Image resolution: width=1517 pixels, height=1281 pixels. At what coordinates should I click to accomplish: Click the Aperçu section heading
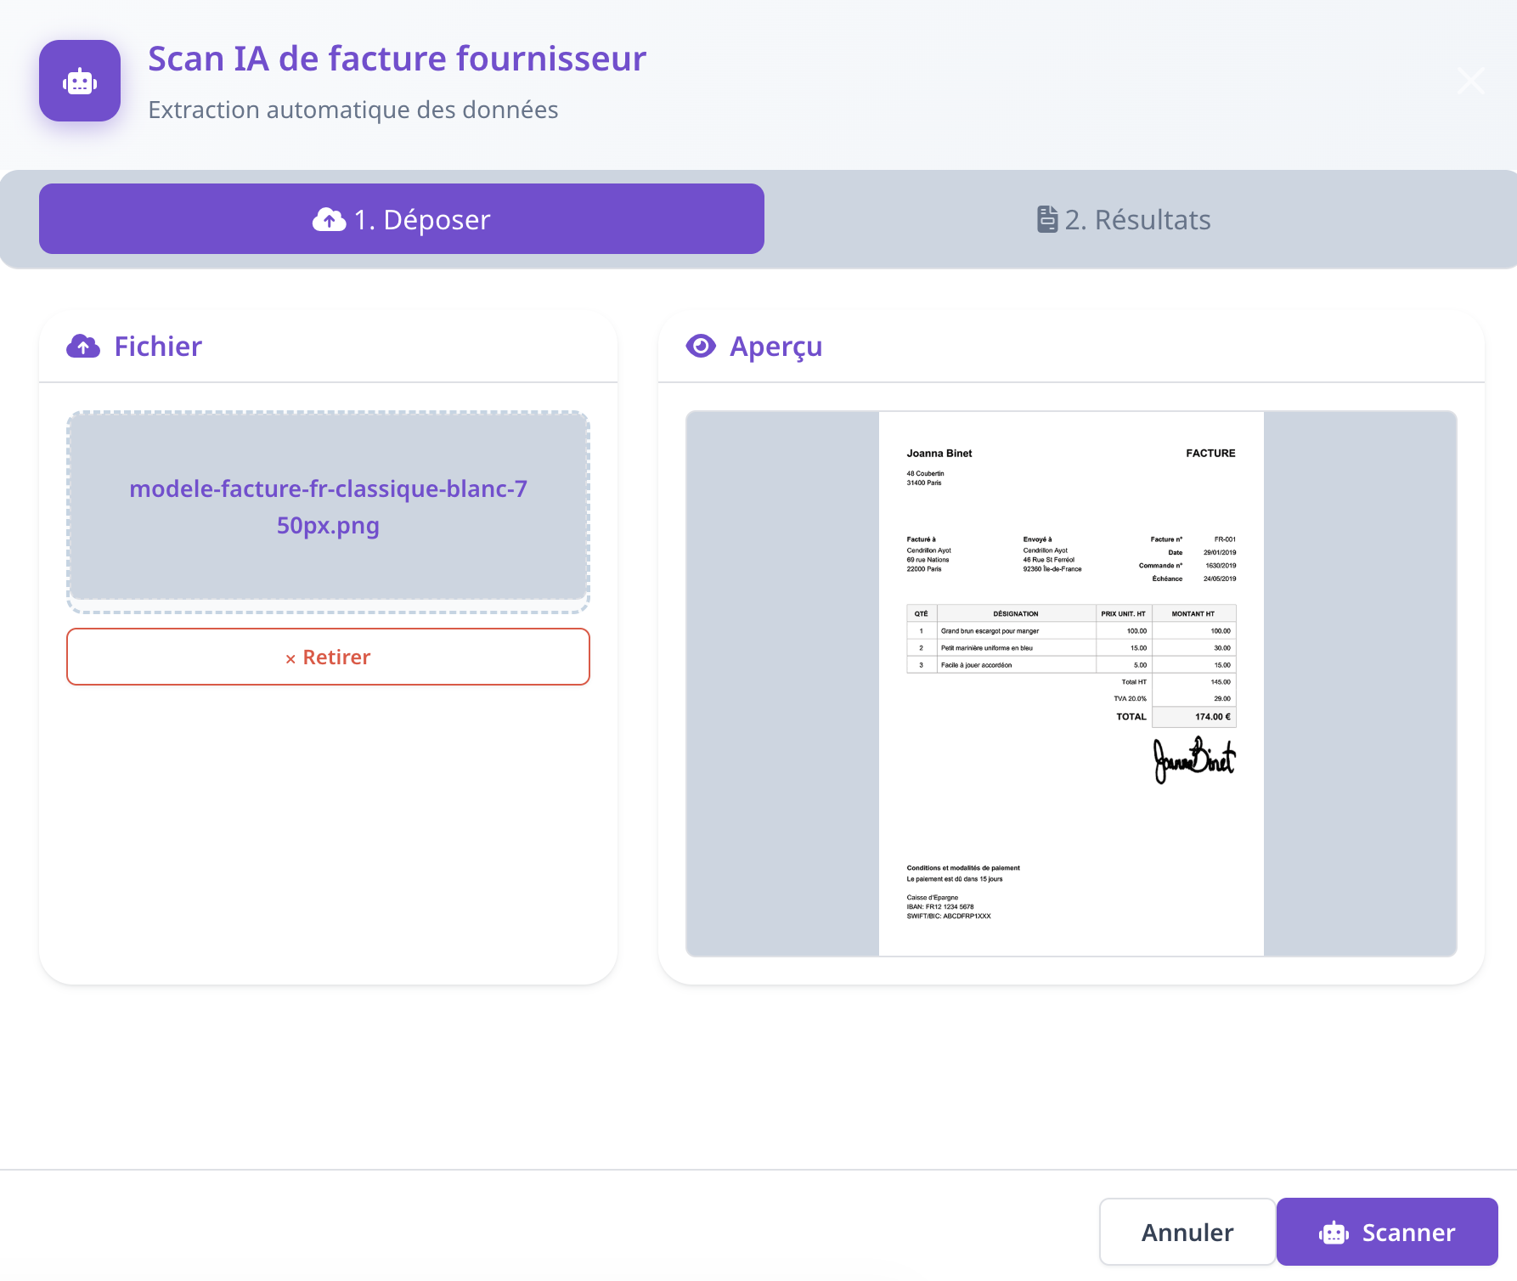[x=775, y=346]
